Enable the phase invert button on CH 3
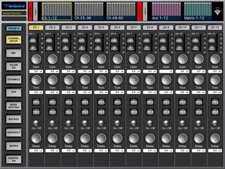Viewport: 225px width, 169px height. click(x=65, y=48)
